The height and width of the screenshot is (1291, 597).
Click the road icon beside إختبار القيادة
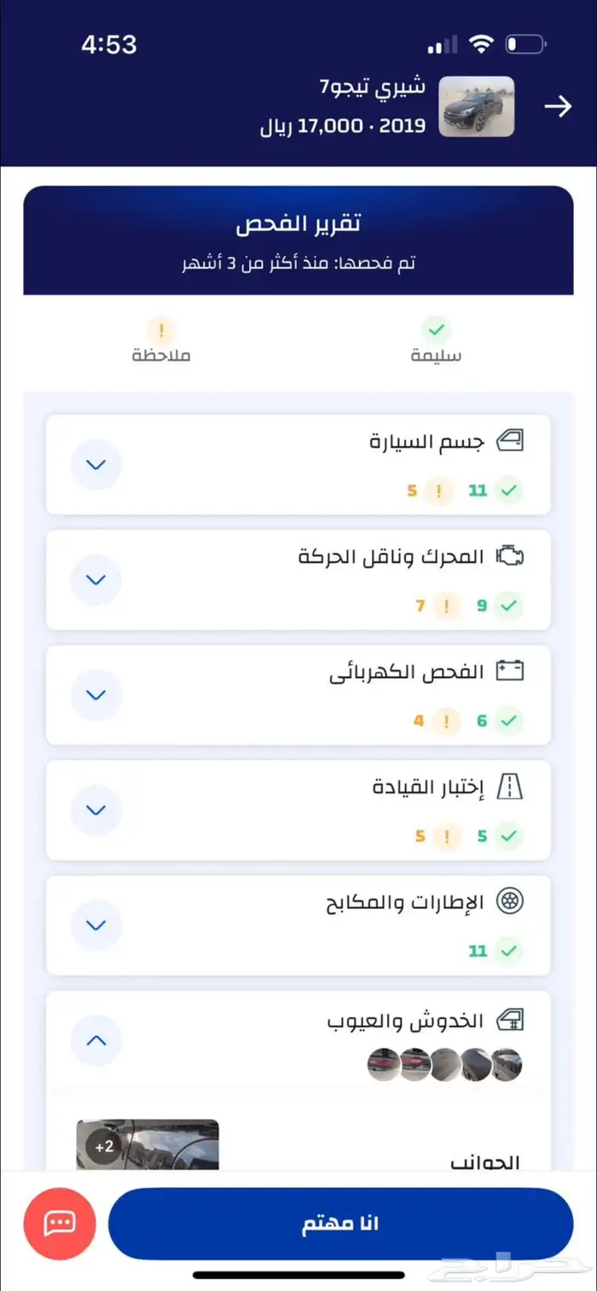(x=511, y=786)
